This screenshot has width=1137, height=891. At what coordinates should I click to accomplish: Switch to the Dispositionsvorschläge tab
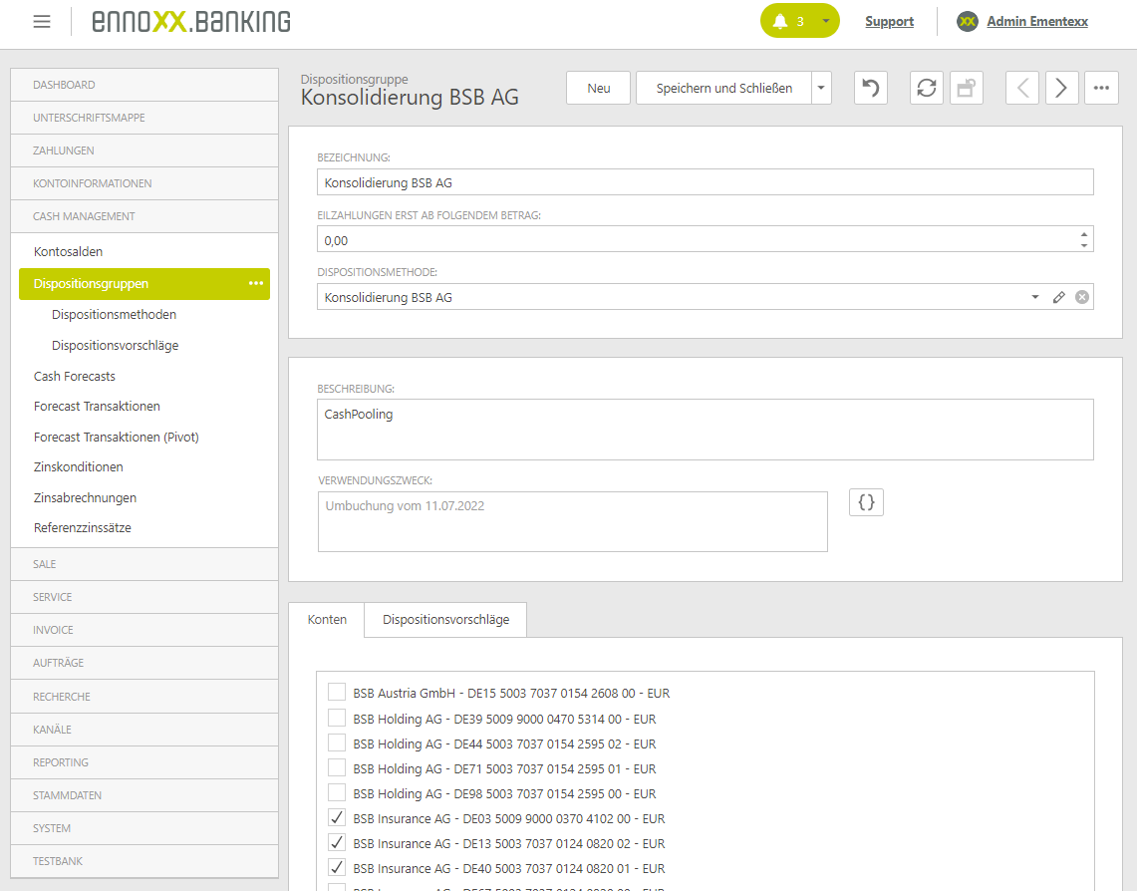445,619
